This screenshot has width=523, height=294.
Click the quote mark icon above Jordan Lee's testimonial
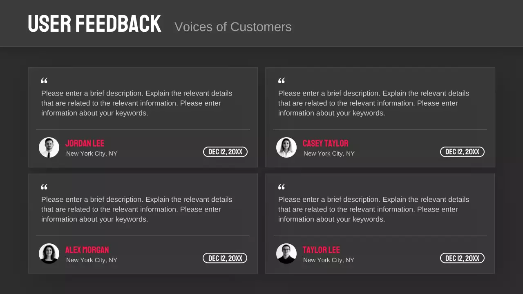tap(44, 81)
